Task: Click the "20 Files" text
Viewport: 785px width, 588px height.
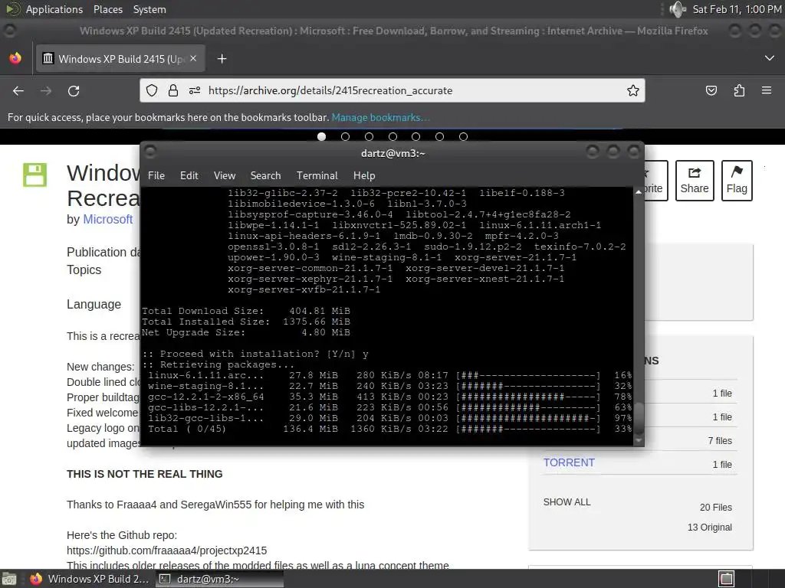Action: click(715, 508)
